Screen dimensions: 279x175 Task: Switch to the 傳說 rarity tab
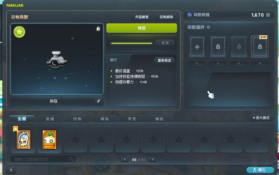coord(159,119)
